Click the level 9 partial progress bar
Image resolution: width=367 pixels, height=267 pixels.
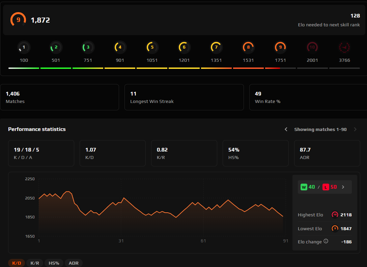(x=280, y=68)
